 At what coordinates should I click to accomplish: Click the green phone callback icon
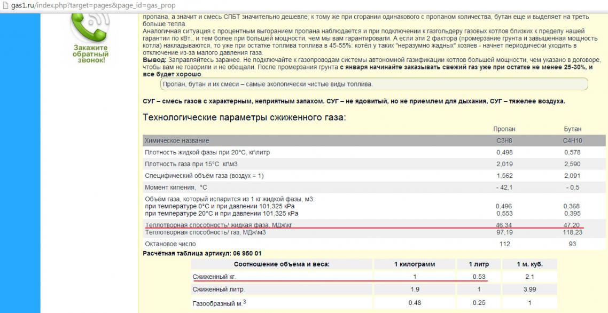click(90, 27)
